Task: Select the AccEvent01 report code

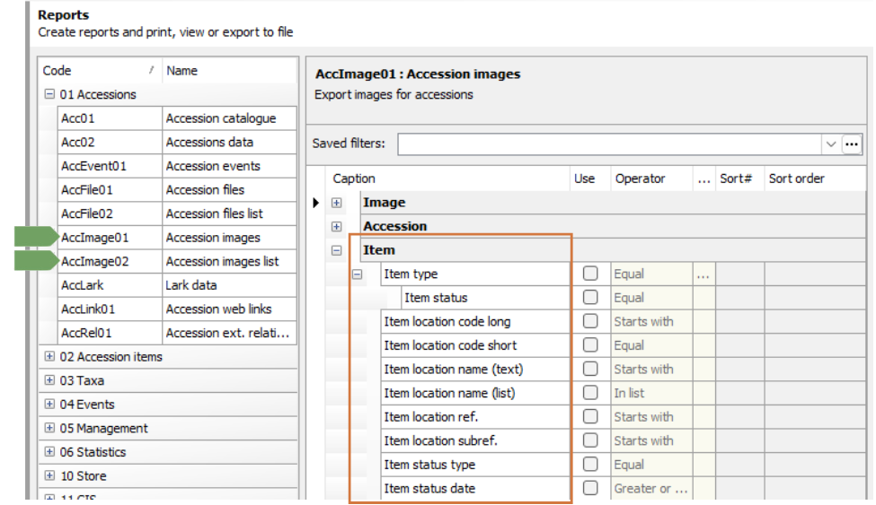Action: pos(110,166)
